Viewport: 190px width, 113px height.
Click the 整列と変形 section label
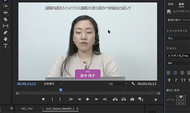(173, 90)
